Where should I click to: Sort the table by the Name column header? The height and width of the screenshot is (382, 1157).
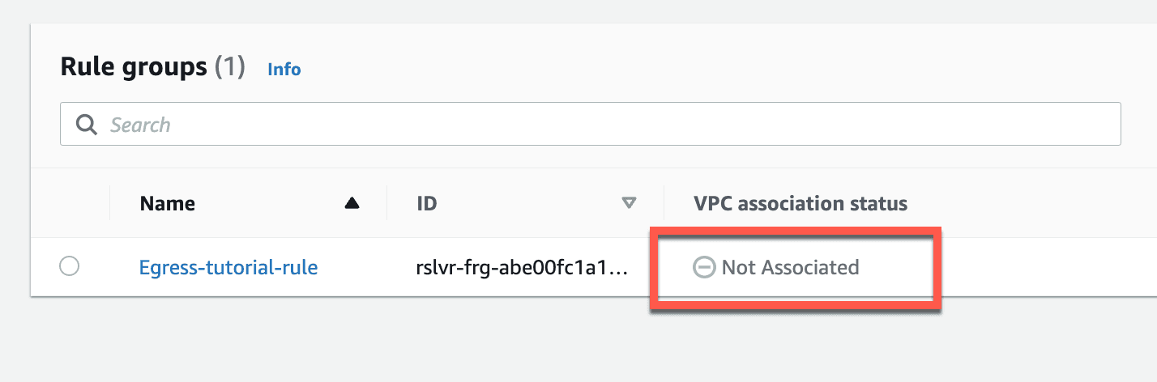[168, 203]
